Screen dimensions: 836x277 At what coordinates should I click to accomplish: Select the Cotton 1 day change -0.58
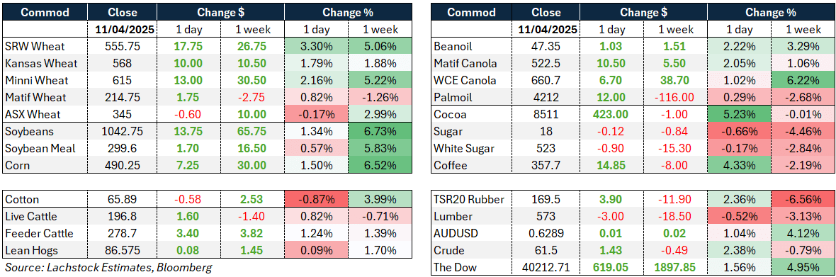[x=188, y=199]
